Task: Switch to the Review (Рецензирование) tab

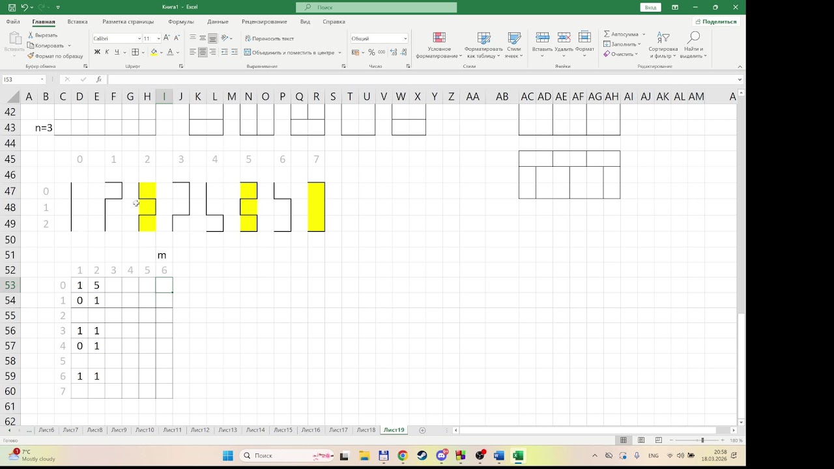Action: [264, 21]
